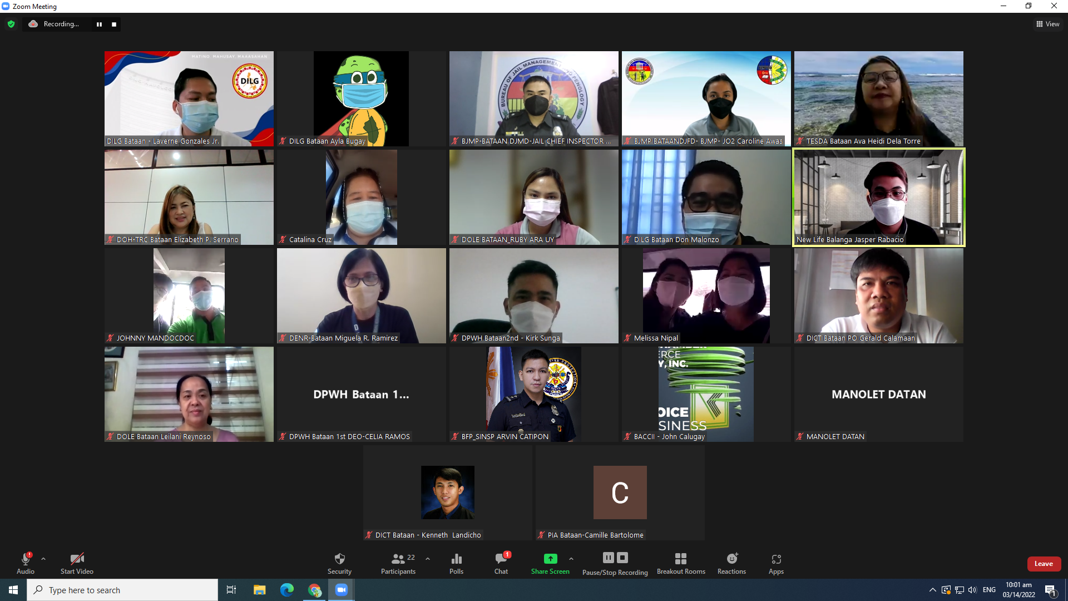Click the green encryption shield icon
1068x601 pixels.
pos(11,24)
